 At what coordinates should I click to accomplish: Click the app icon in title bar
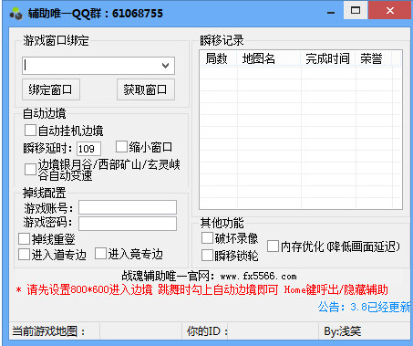point(16,14)
